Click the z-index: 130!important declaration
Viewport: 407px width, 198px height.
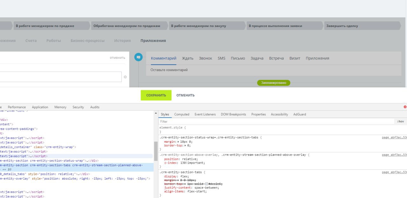click(x=184, y=163)
